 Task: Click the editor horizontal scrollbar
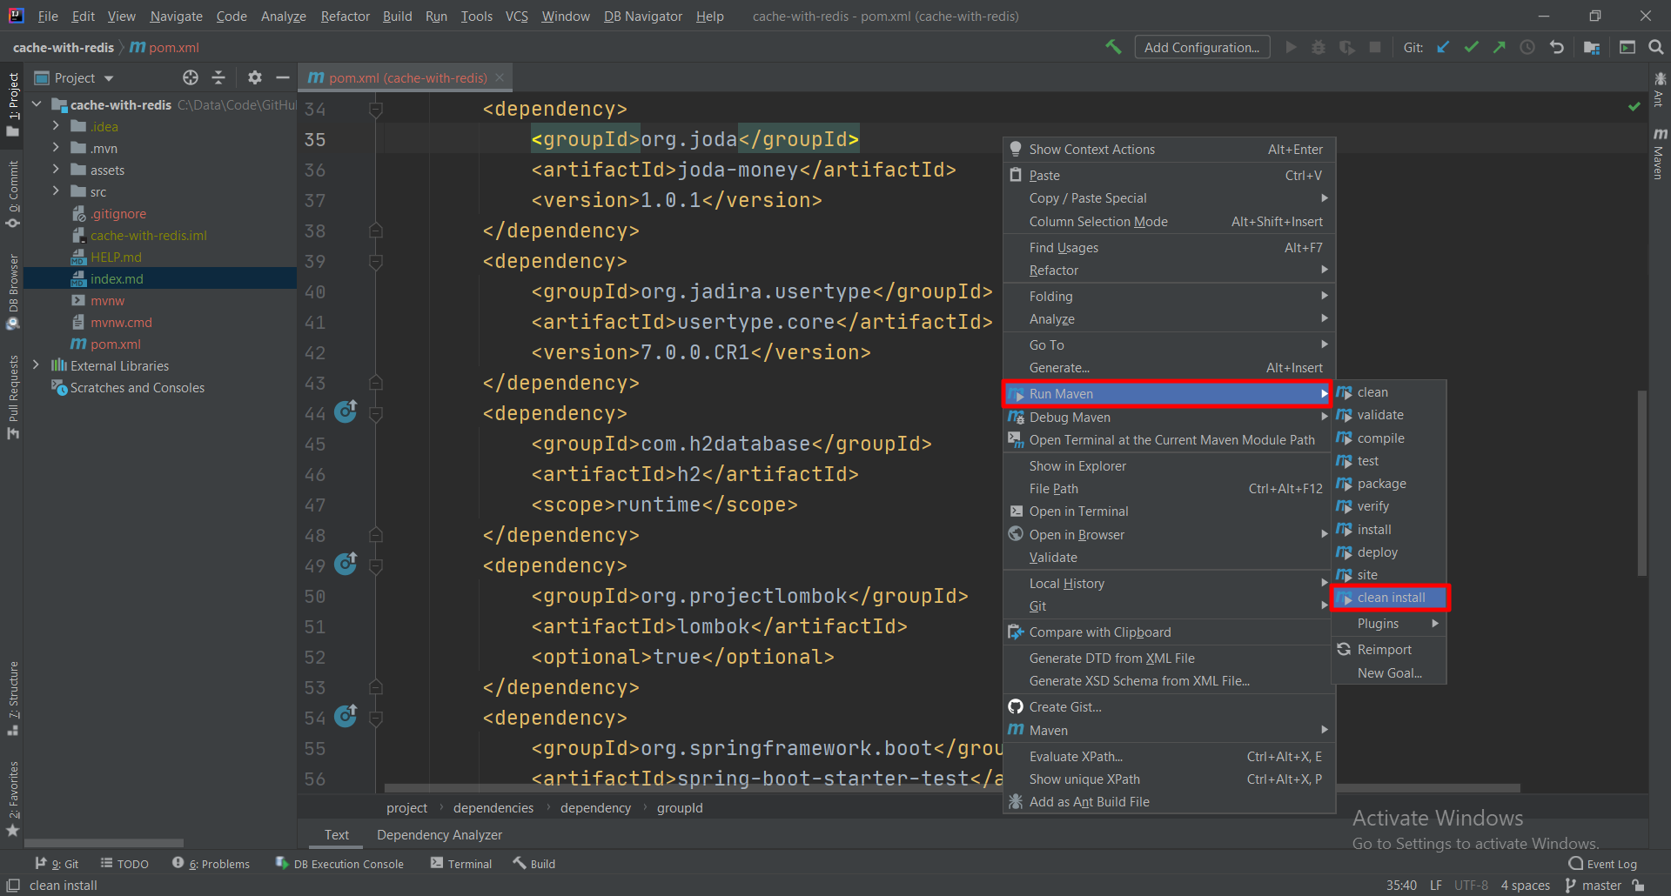pyautogui.click(x=952, y=788)
